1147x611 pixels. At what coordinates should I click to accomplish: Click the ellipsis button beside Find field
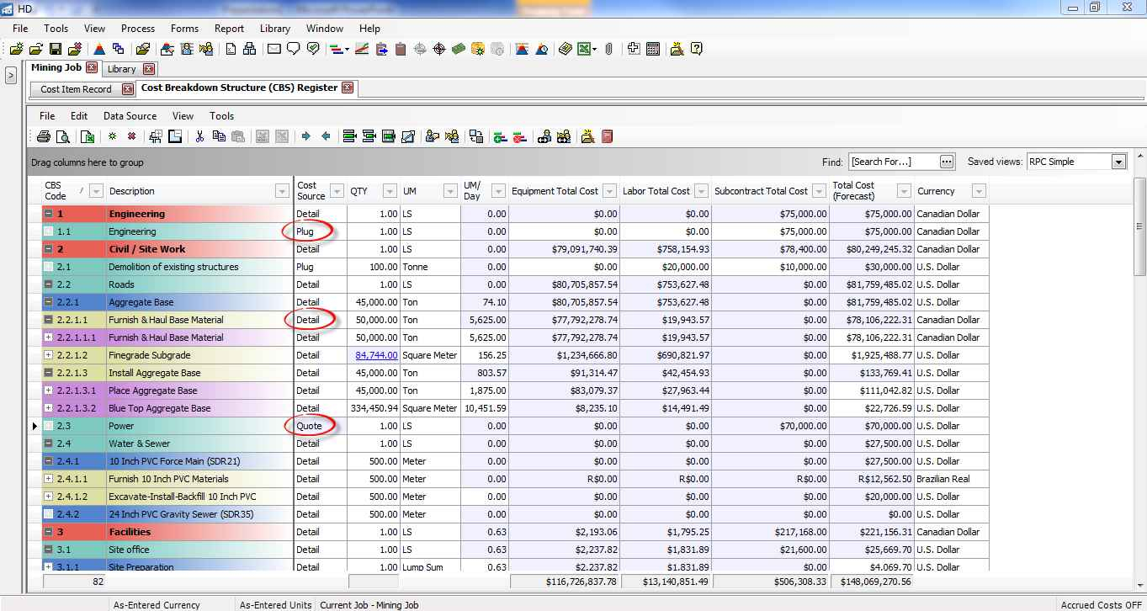click(x=947, y=162)
